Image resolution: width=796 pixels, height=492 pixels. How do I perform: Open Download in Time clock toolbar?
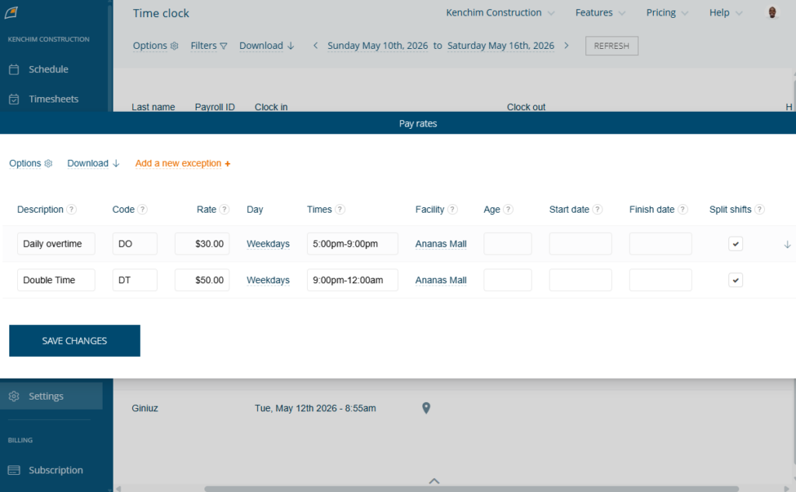point(267,46)
